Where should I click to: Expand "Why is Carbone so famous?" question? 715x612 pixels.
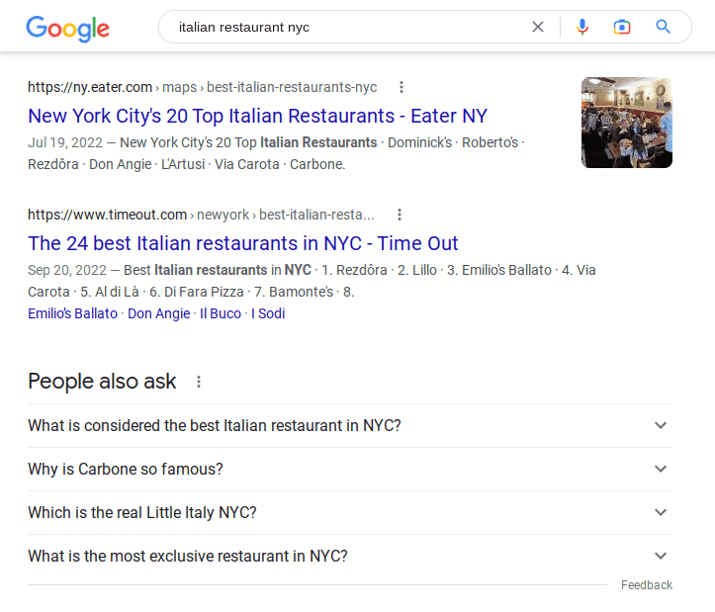(x=350, y=469)
